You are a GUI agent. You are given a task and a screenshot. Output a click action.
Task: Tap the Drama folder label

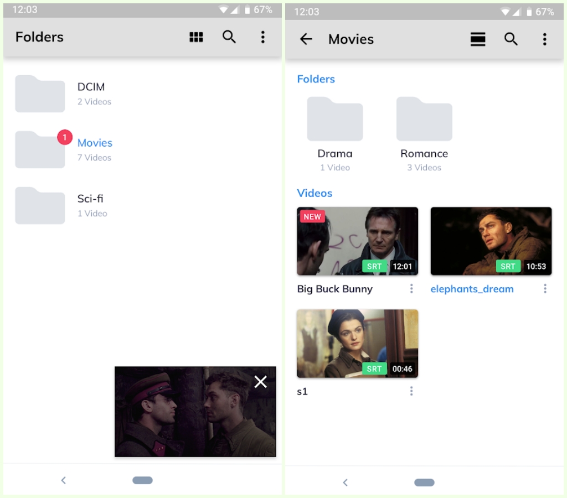pyautogui.click(x=335, y=154)
